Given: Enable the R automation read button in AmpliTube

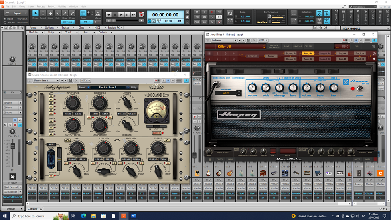Looking at the screenshot, I should point(356,40).
